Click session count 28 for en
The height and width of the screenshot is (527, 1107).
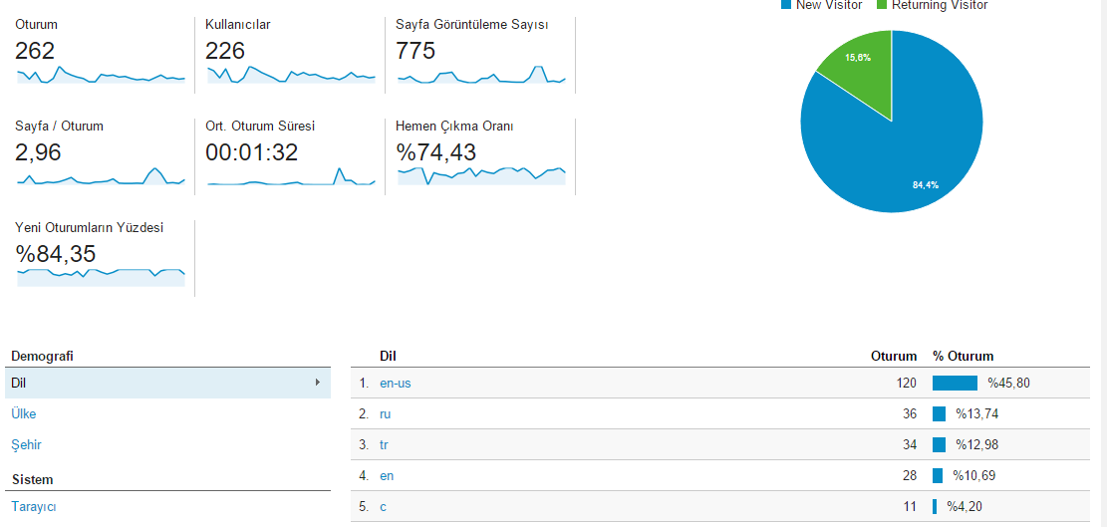pyautogui.click(x=910, y=475)
